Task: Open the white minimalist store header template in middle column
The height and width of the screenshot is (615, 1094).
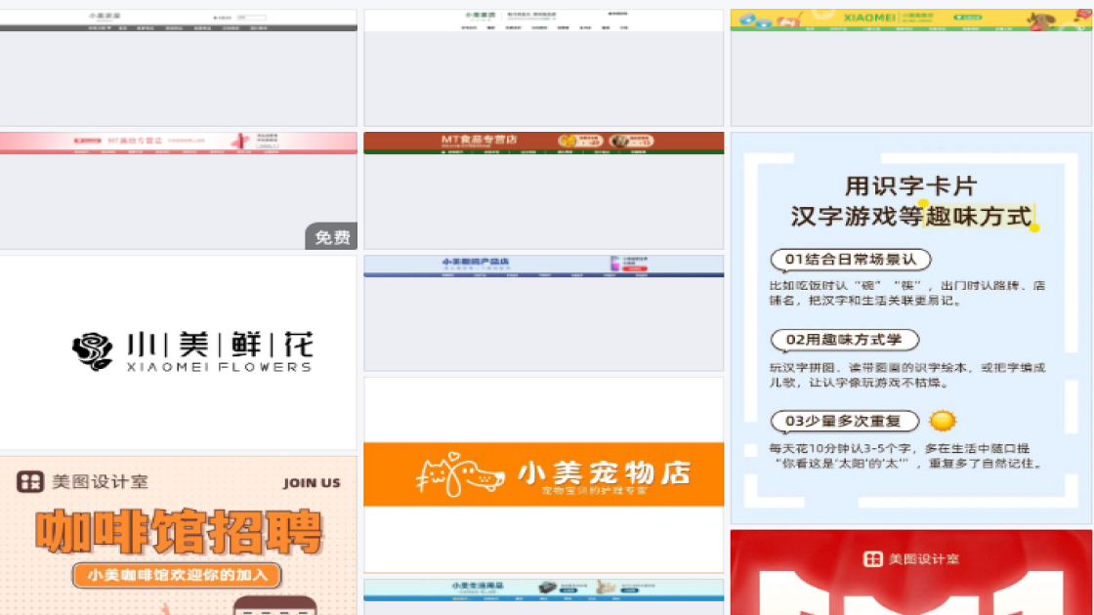Action: coord(543,67)
